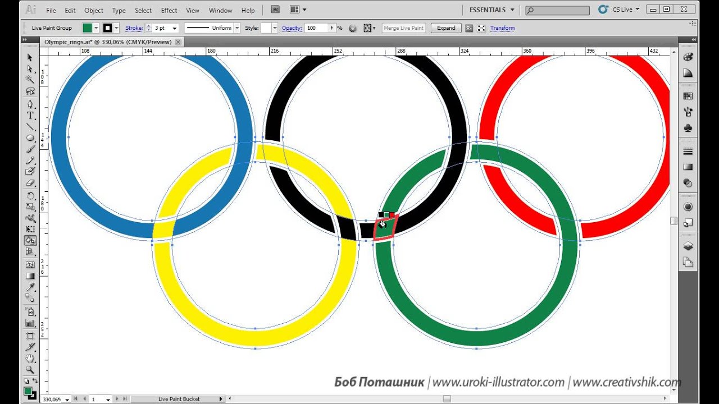The width and height of the screenshot is (719, 404).
Task: Select the Zoom magnifier tool
Action: tap(30, 370)
